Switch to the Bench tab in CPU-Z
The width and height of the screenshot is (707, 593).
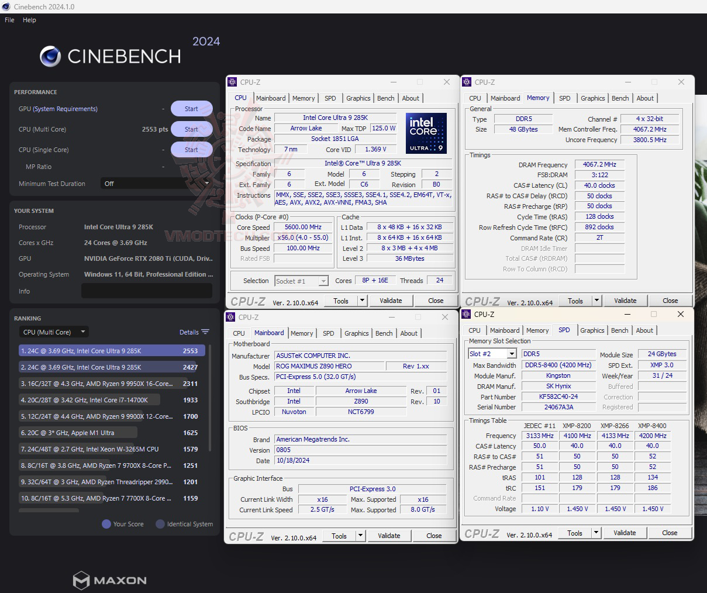[x=385, y=98]
